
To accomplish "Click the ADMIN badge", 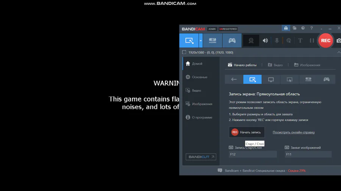I will [x=212, y=29].
